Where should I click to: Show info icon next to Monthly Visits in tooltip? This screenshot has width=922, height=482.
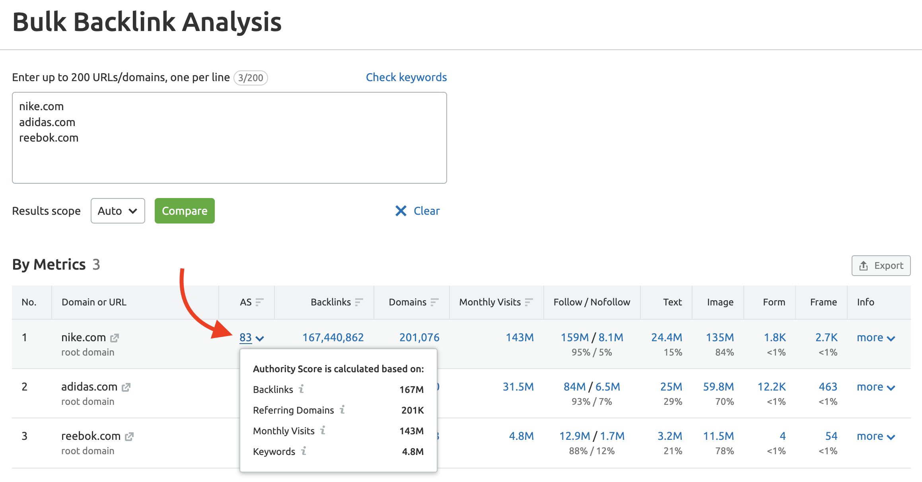point(323,430)
